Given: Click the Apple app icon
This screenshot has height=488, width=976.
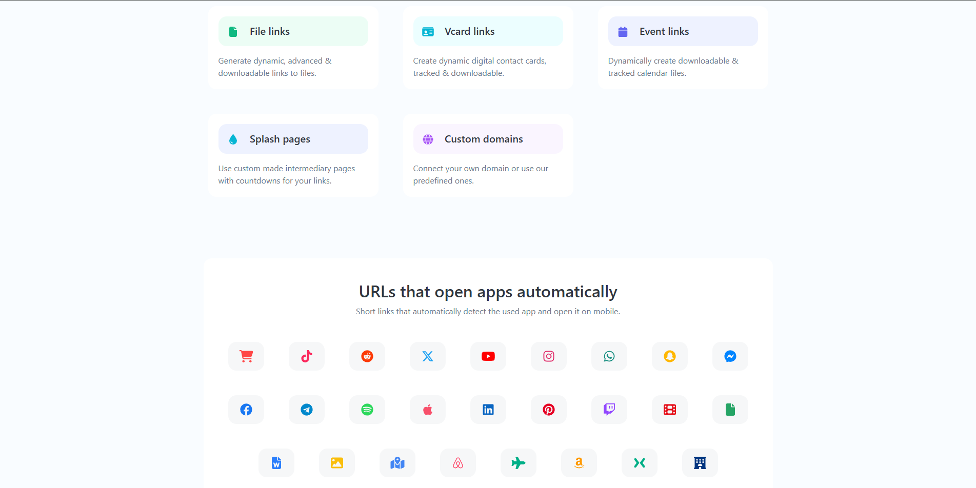Looking at the screenshot, I should point(428,410).
